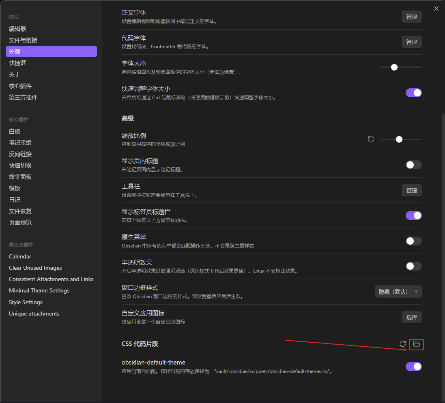Open the CSS snippets folder icon
The width and height of the screenshot is (445, 403).
[x=416, y=344]
